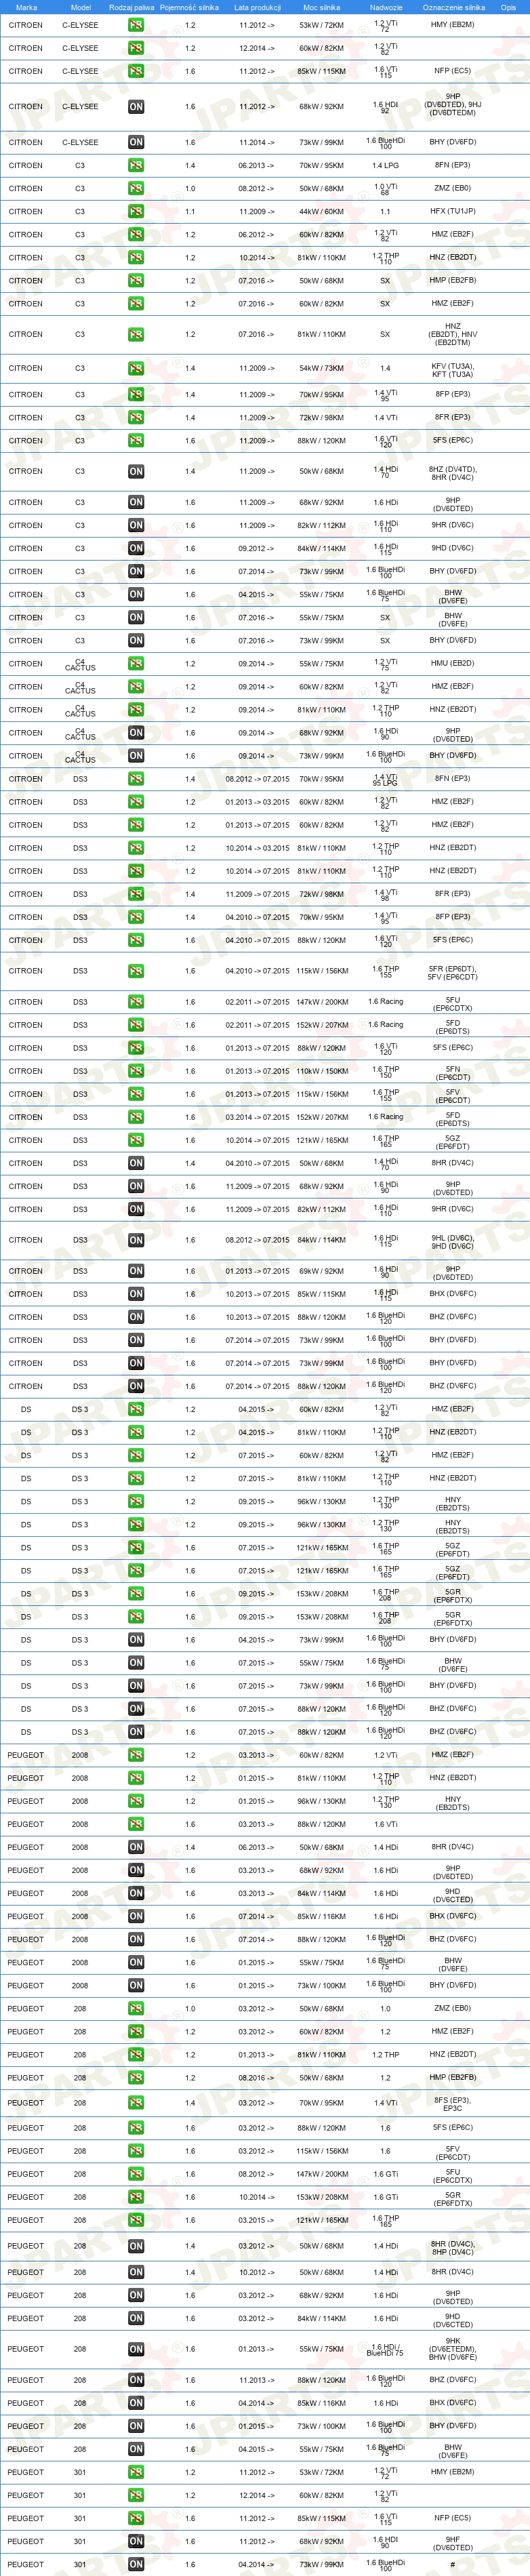The image size is (530, 2576).
Task: Click DS3 power cell 69kW / 92KM
Action: [321, 1271]
